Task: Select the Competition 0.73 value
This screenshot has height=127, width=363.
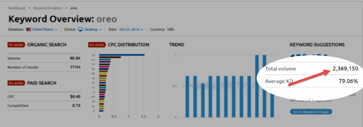Action: click(x=76, y=106)
